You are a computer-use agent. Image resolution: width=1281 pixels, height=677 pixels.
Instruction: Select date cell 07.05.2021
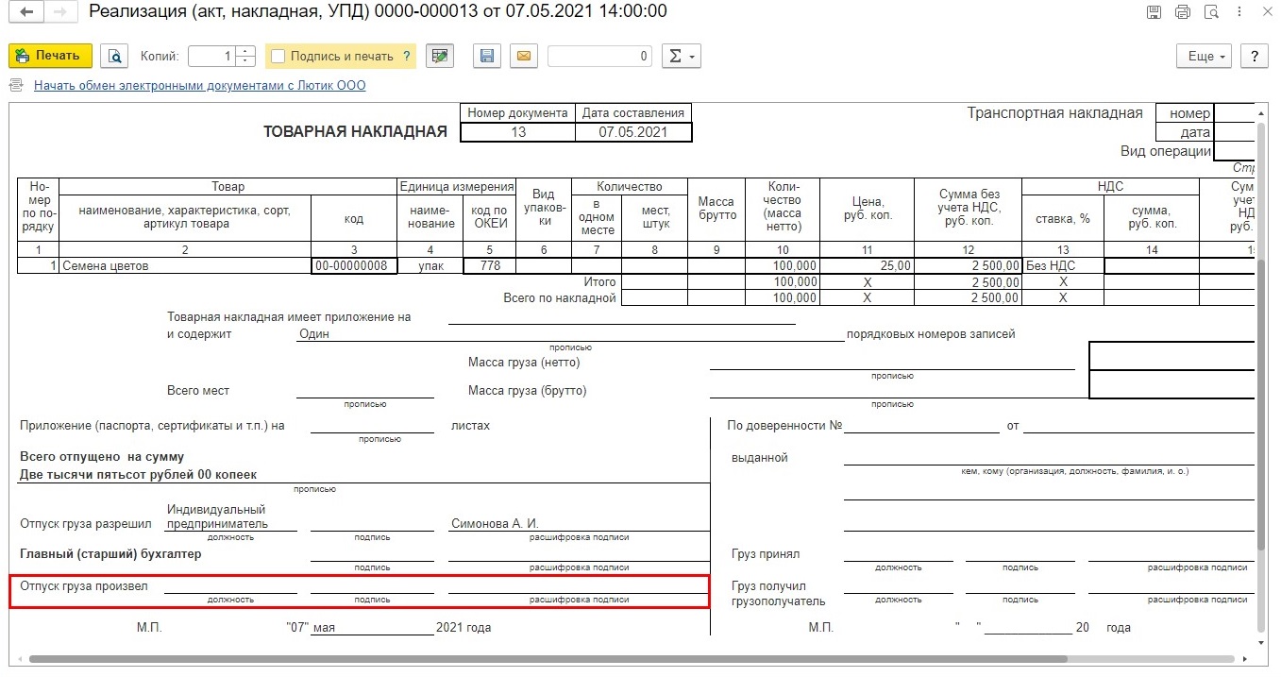pyautogui.click(x=633, y=132)
